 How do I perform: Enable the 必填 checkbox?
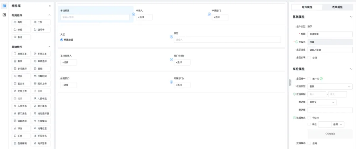point(309,57)
